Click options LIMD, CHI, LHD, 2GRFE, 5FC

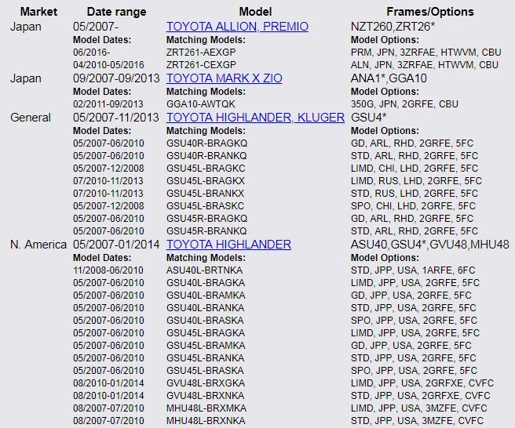[x=415, y=169]
